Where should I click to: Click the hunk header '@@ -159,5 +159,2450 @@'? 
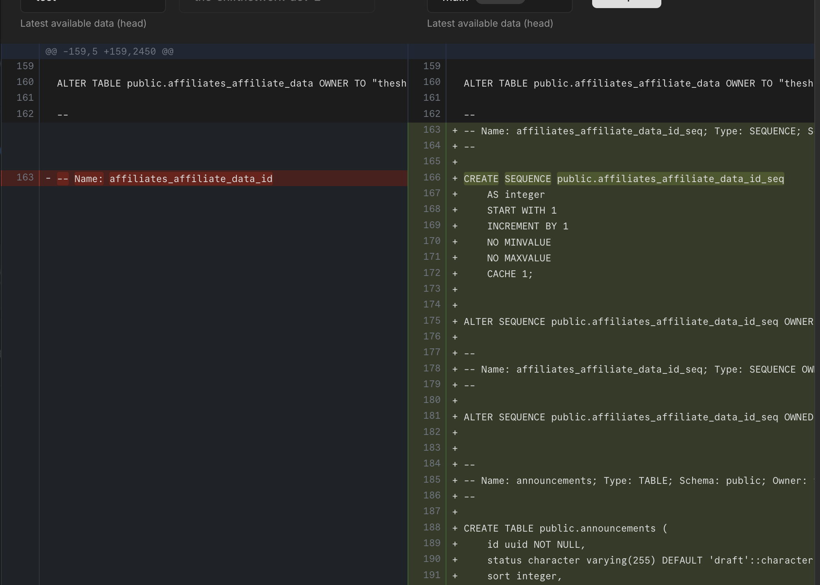(109, 52)
